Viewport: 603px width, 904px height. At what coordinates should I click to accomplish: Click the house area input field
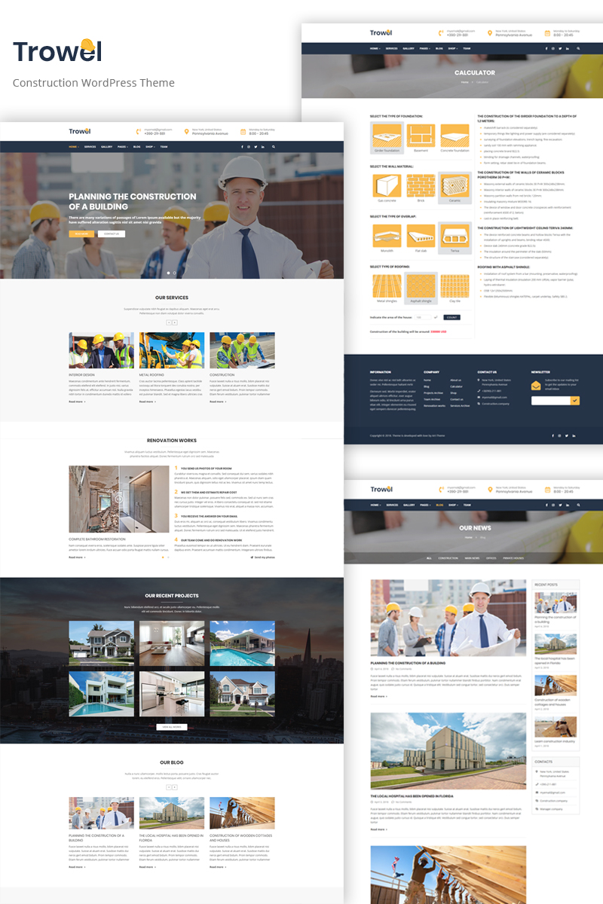click(424, 318)
